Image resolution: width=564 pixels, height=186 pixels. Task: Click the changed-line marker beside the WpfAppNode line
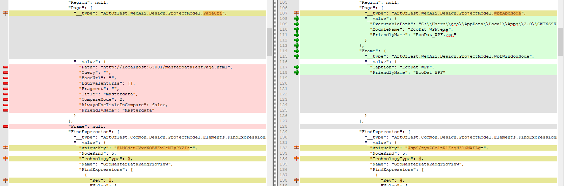296,13
